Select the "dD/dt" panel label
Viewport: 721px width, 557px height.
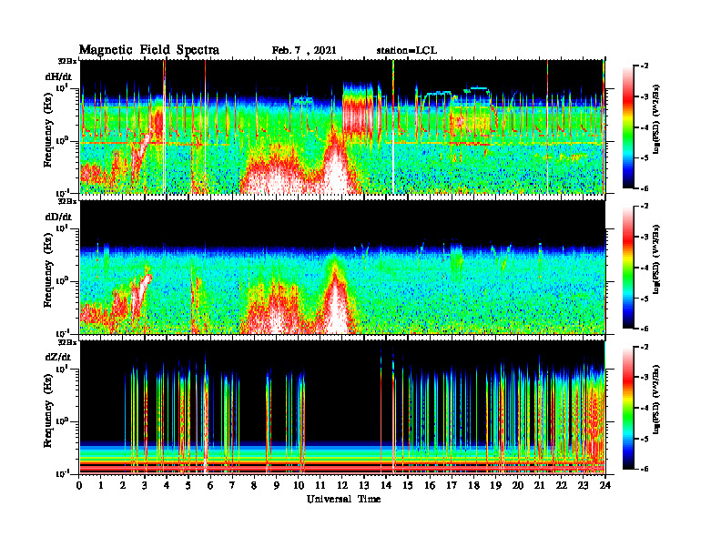click(x=58, y=217)
